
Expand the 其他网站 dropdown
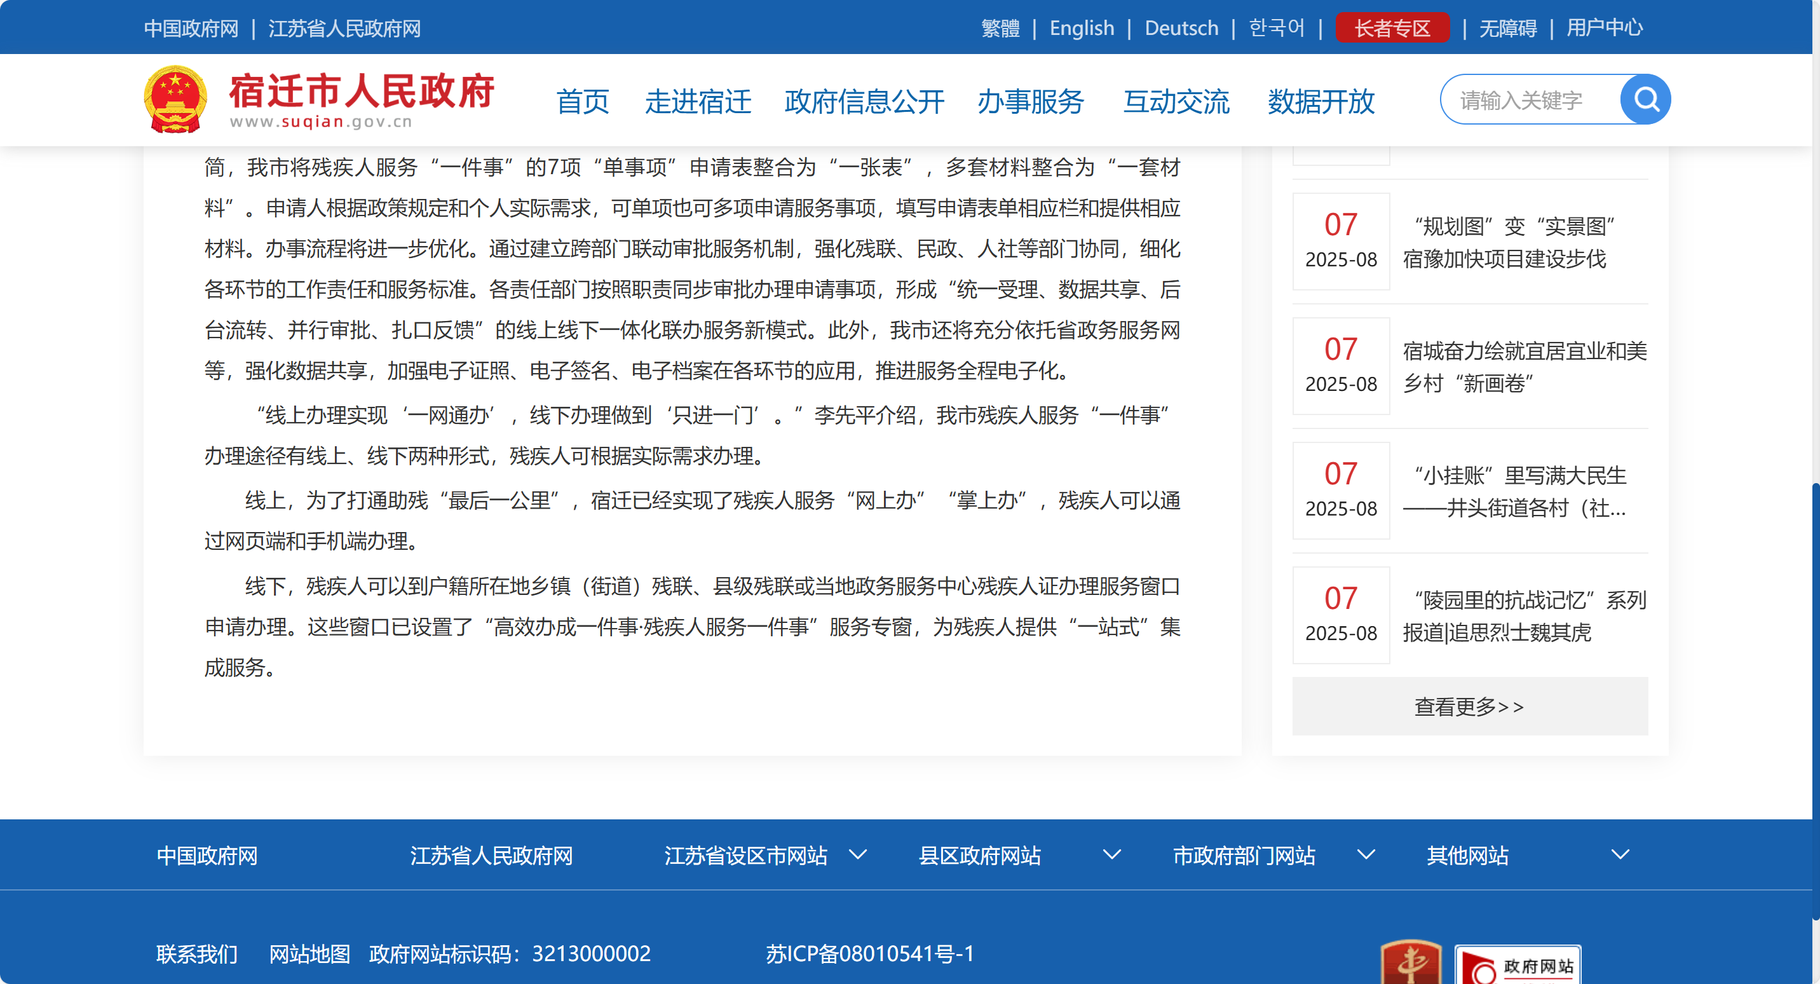pyautogui.click(x=1619, y=854)
